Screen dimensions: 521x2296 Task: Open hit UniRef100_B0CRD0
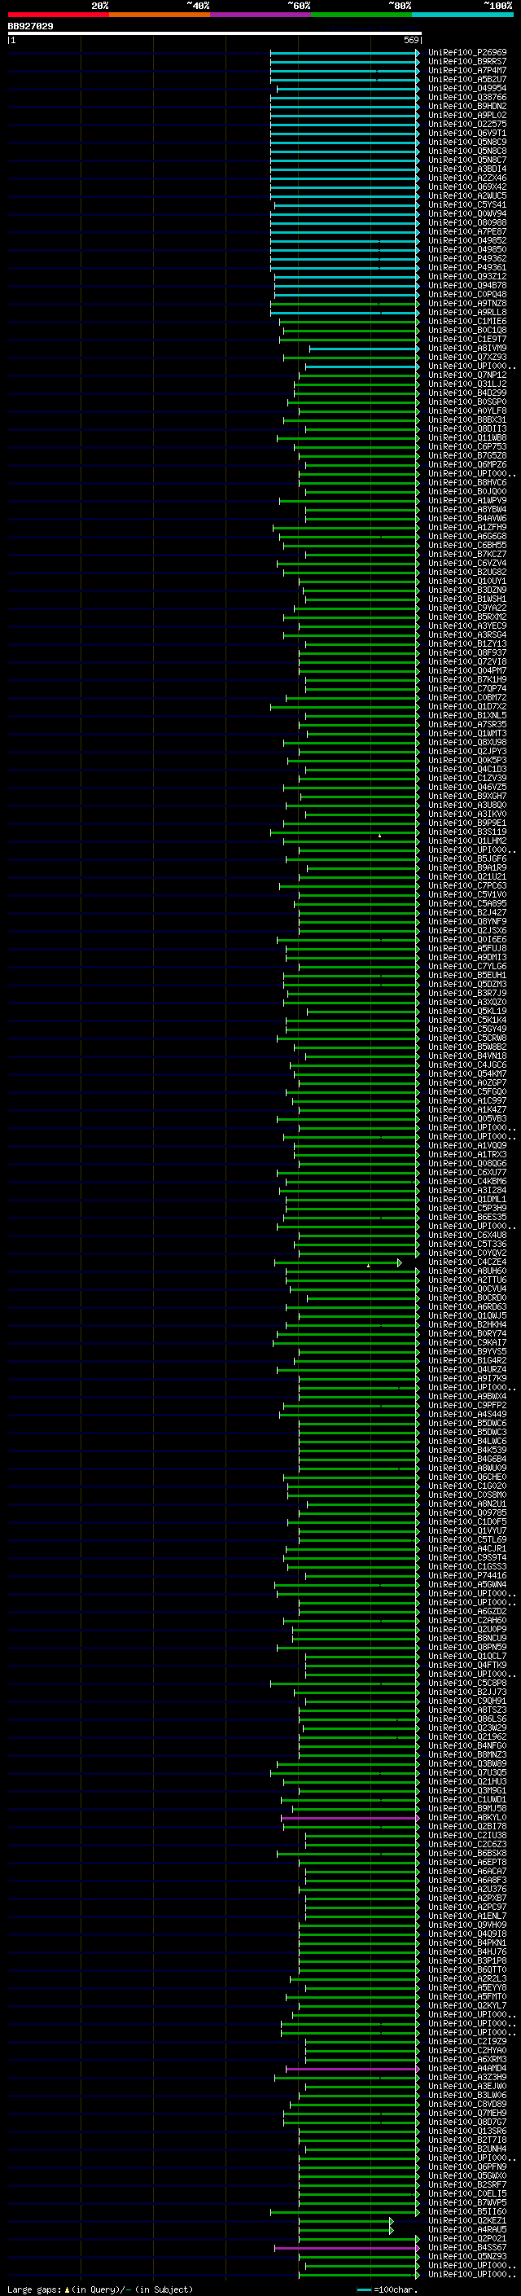467,1297
